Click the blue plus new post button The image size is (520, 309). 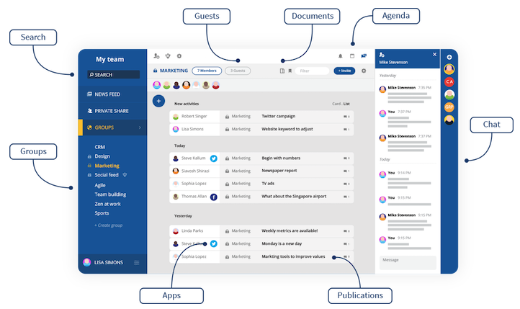[x=159, y=101]
